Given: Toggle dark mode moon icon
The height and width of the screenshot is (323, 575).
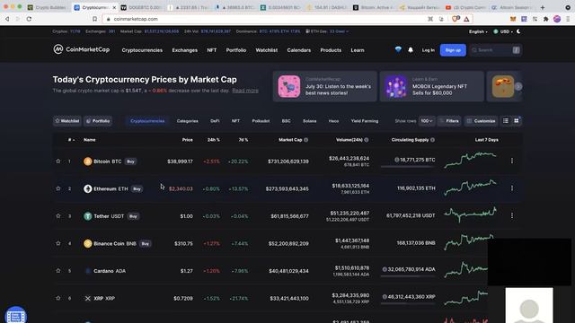Looking at the screenshot, I should pos(518,31).
